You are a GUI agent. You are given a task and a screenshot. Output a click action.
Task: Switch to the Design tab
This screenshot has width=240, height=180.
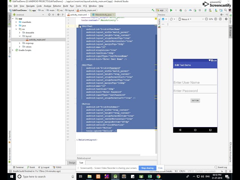pyautogui.click(x=72, y=163)
